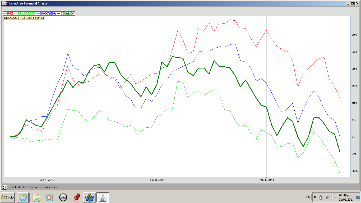This screenshot has height=203, width=361.
Task: Click the 15% y-axis label
Action: [x=354, y=86]
